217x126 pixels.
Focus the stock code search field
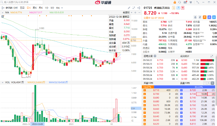pos(22,2)
